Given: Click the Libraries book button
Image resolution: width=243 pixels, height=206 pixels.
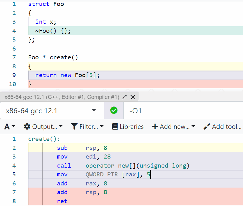Looking at the screenshot, I should (x=128, y=126).
